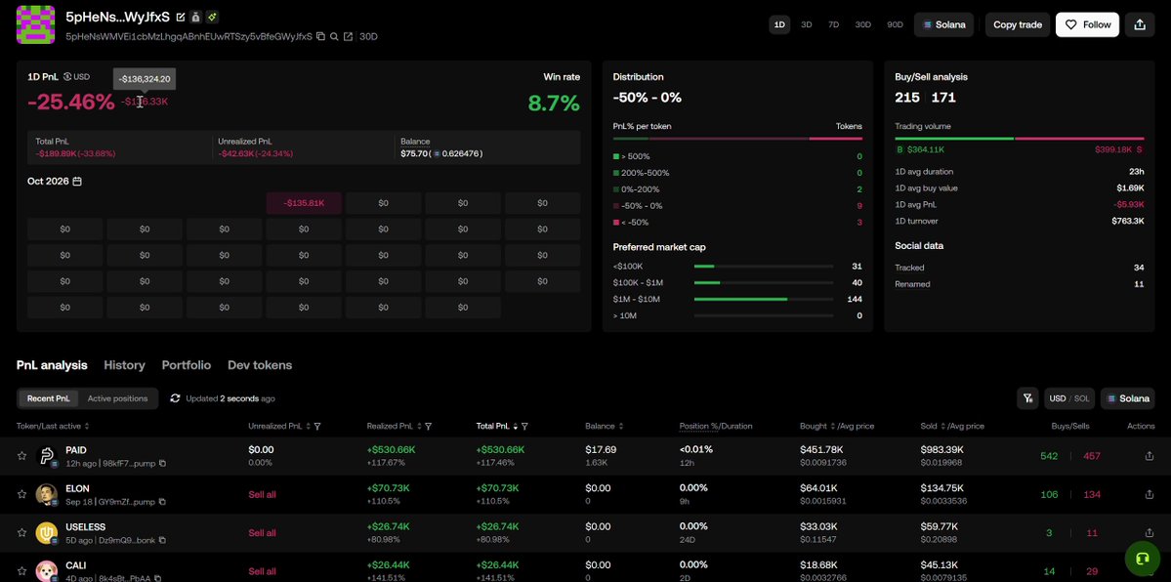Filter the Unrealized PnL column
This screenshot has width=1171, height=582.
[x=317, y=427]
